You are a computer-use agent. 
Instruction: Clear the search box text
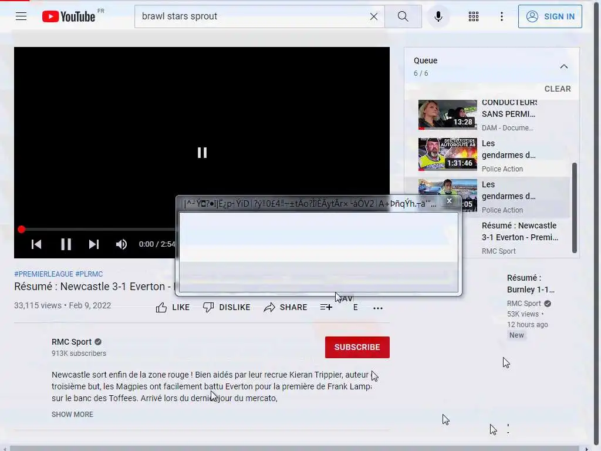click(374, 16)
